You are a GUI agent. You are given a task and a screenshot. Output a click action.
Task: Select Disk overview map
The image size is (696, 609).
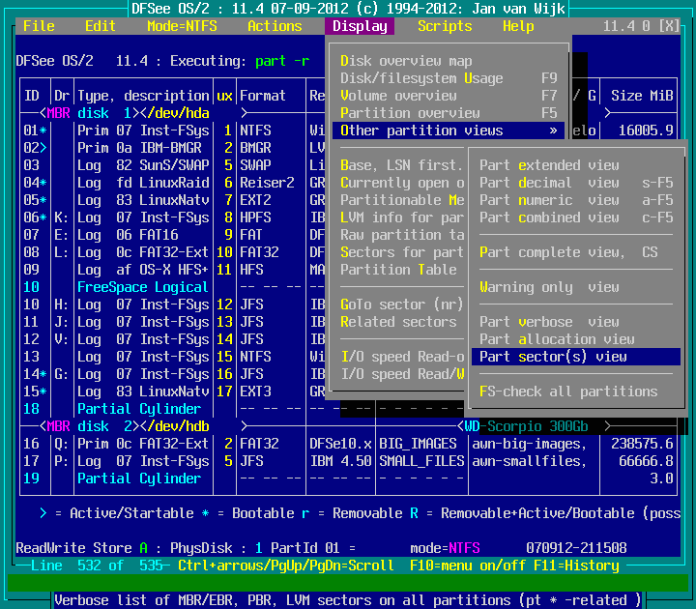[406, 61]
